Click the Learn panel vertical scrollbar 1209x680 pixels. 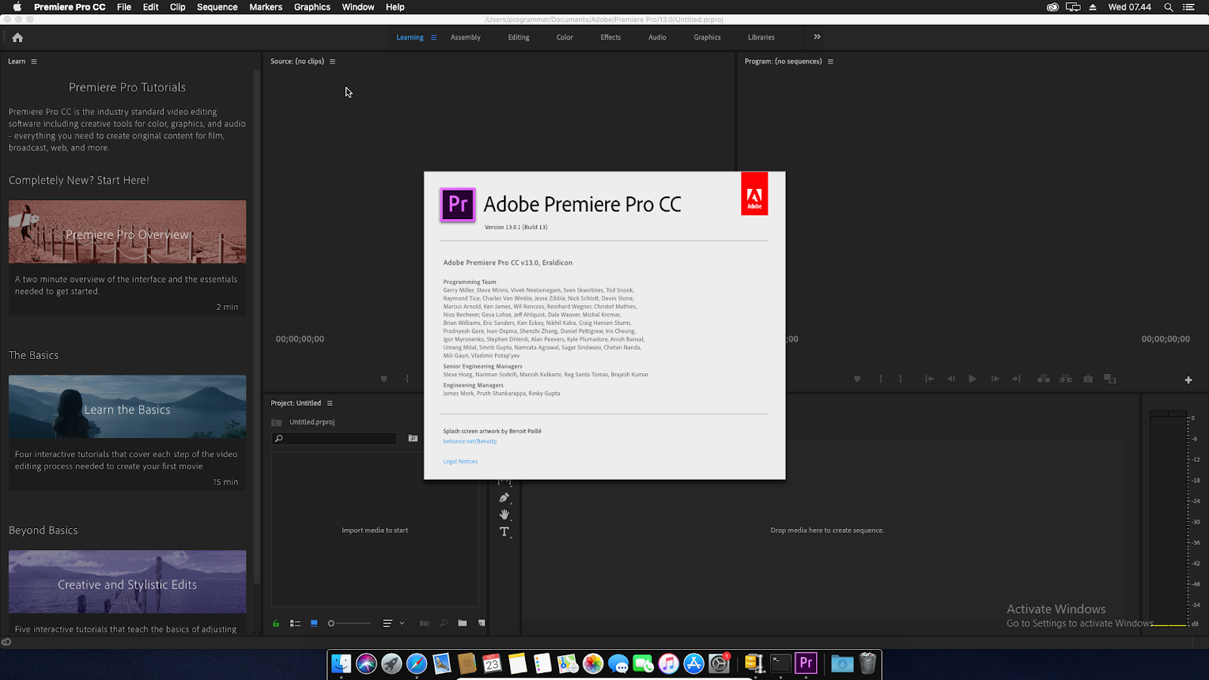pos(256,327)
